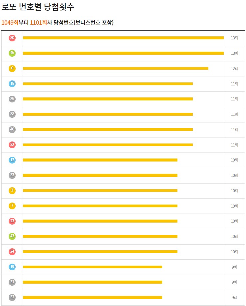Click the blue number 19 ball
This screenshot has height=306, width=246.
click(x=12, y=267)
